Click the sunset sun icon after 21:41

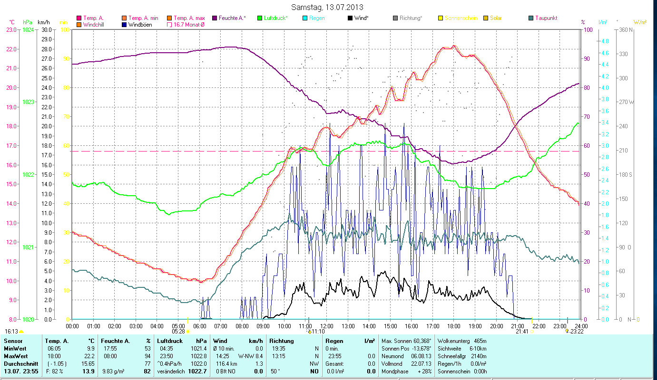point(532,332)
